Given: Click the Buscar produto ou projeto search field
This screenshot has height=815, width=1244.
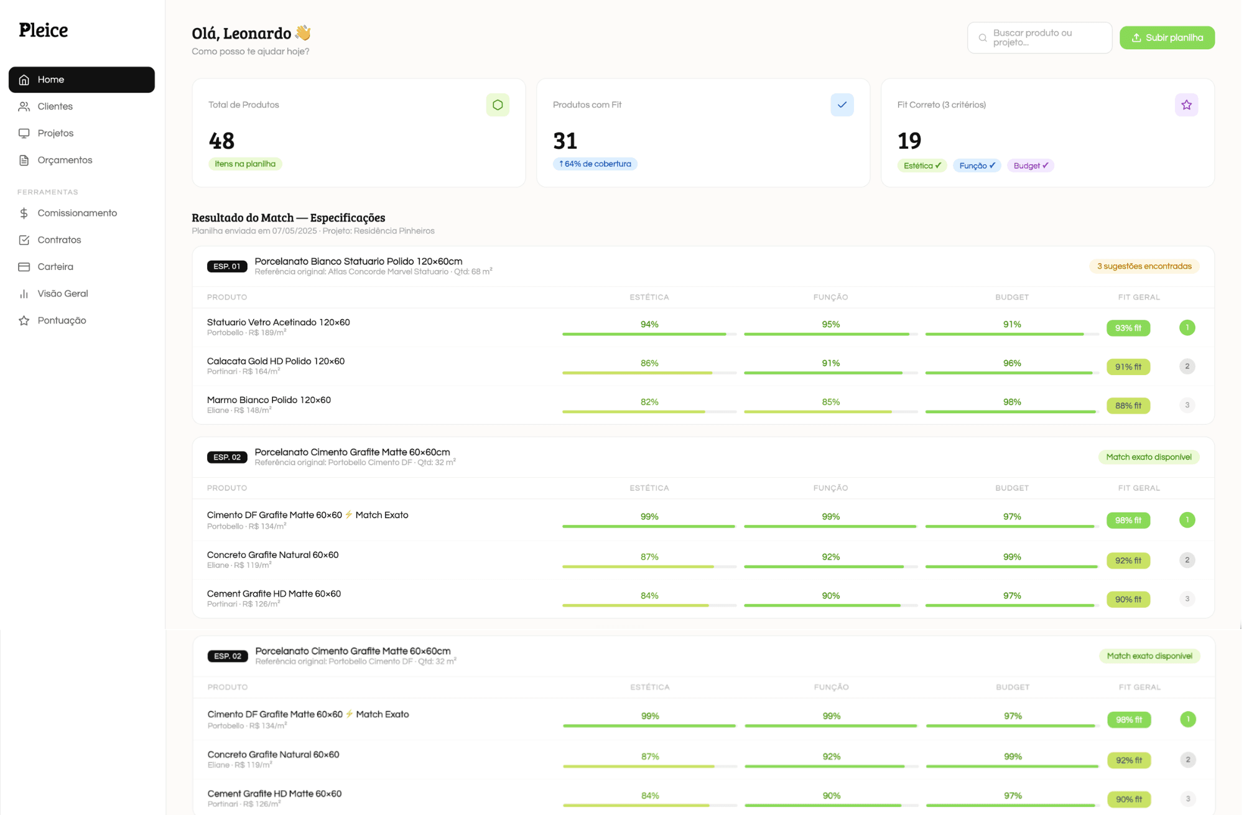Looking at the screenshot, I should [1039, 38].
